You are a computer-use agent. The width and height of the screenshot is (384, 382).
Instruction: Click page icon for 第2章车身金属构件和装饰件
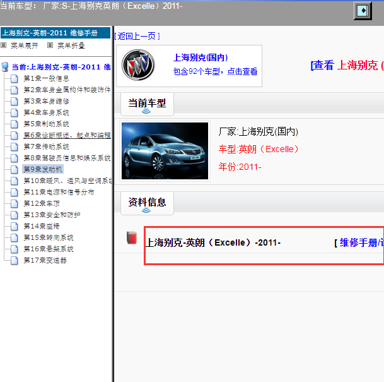click(15, 90)
